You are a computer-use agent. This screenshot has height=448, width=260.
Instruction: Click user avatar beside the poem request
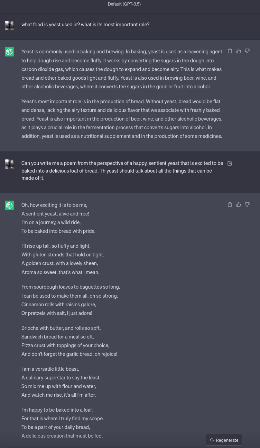point(9,164)
